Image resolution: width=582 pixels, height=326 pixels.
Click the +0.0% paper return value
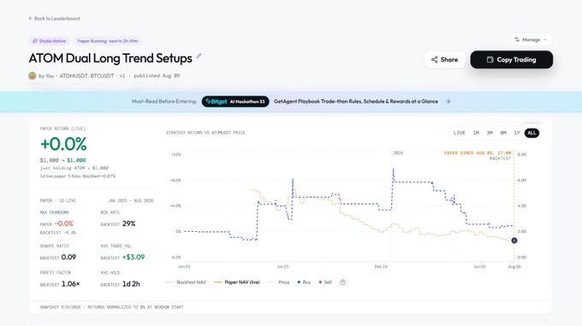[63, 145]
